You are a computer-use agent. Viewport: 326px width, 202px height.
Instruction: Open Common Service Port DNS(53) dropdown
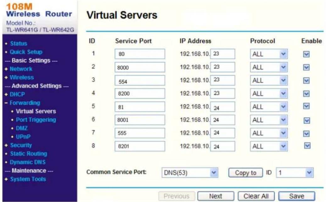190,173
